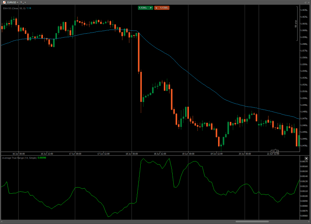The width and height of the screenshot is (311, 224).
Task: Click the 50 pips scale bracket
Action: [297, 23]
